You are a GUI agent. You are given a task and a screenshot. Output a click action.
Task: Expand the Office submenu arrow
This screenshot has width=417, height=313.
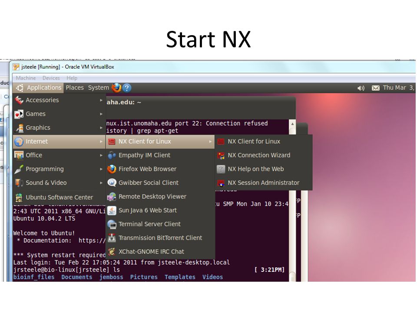click(x=101, y=155)
